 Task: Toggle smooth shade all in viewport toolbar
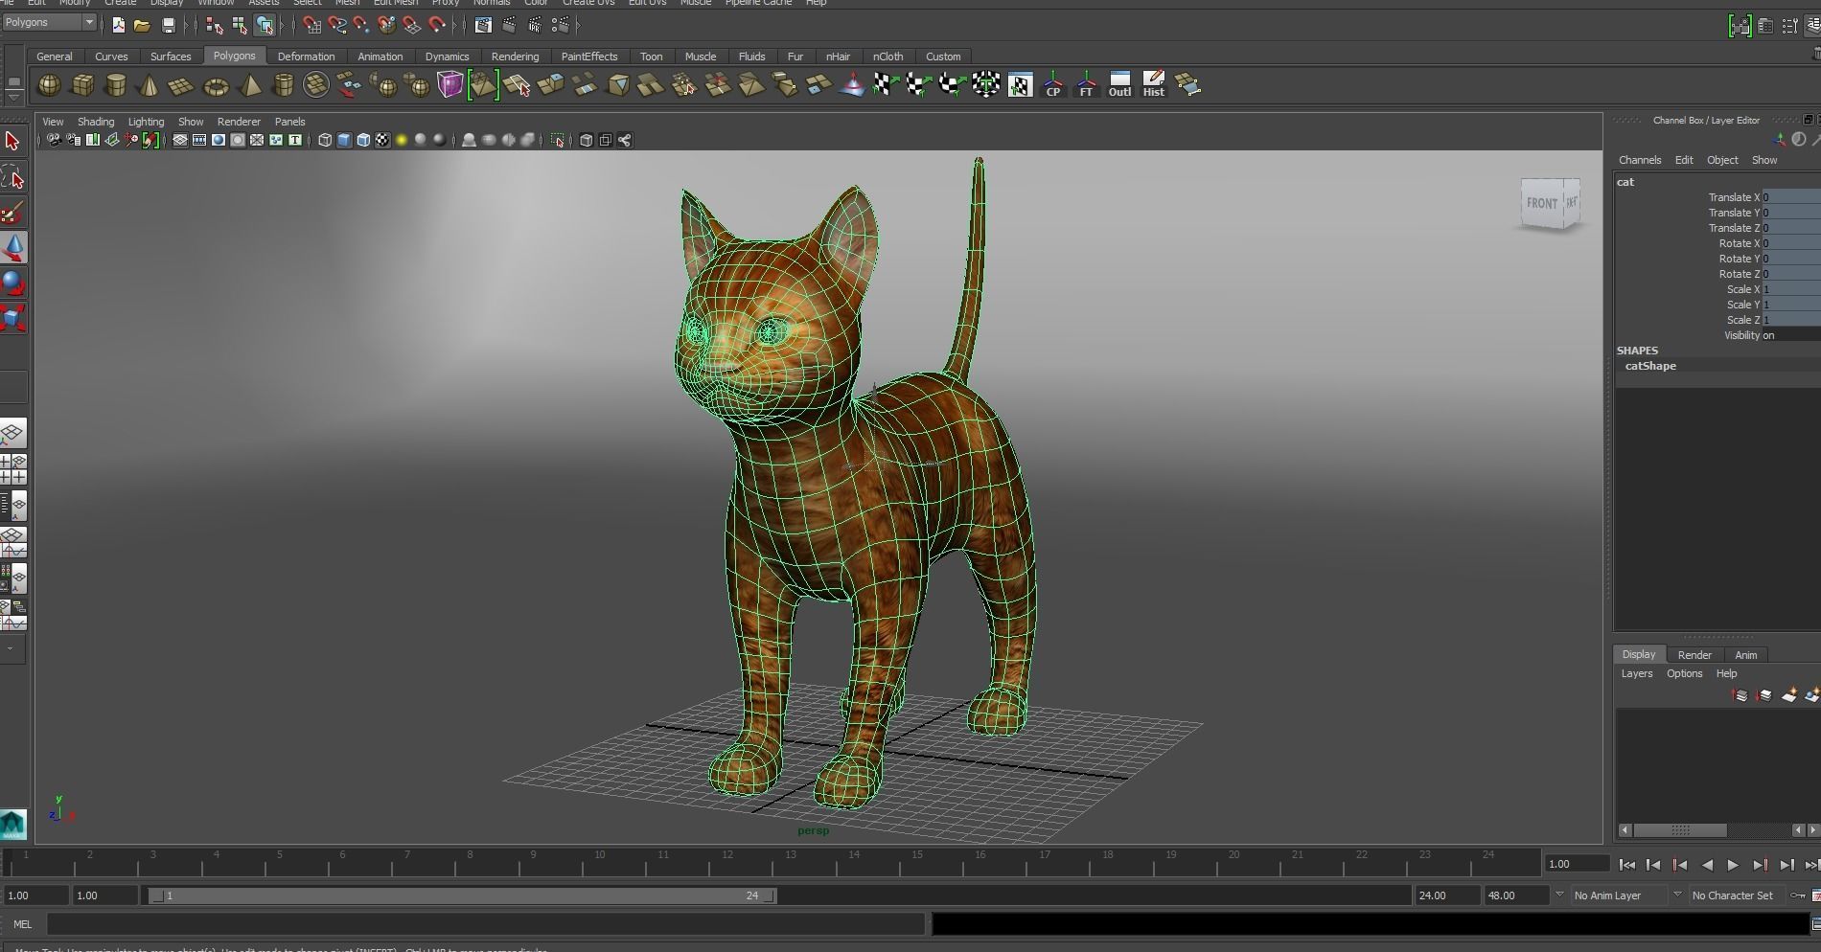[x=344, y=141]
